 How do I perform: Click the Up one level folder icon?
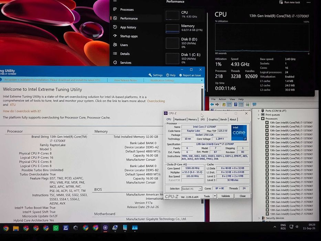pos(224,105)
